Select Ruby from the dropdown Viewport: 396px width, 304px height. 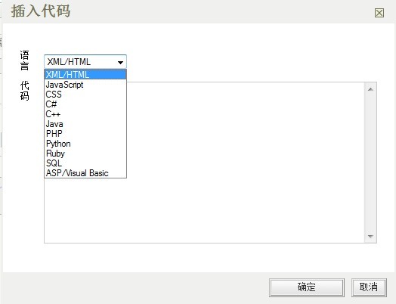pyautogui.click(x=85, y=154)
